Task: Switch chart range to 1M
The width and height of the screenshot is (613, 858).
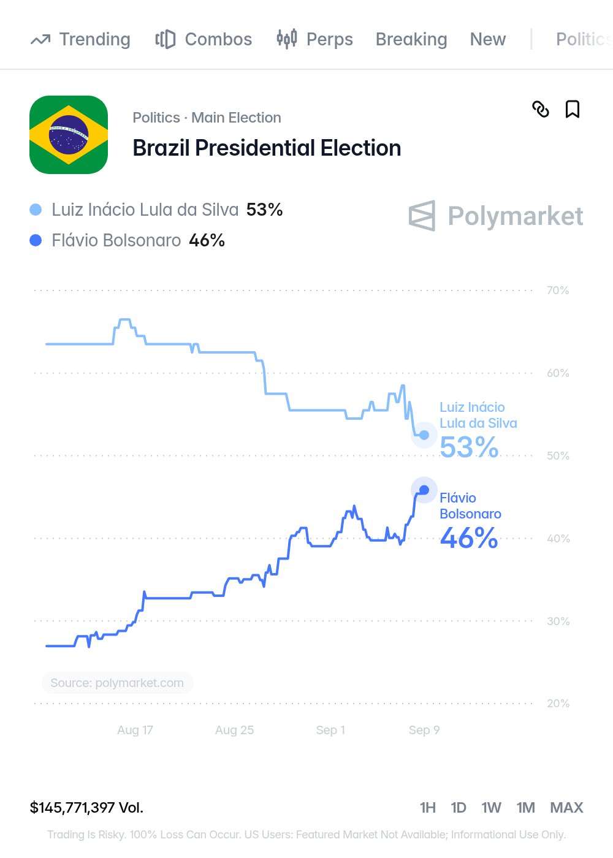Action: (x=526, y=808)
